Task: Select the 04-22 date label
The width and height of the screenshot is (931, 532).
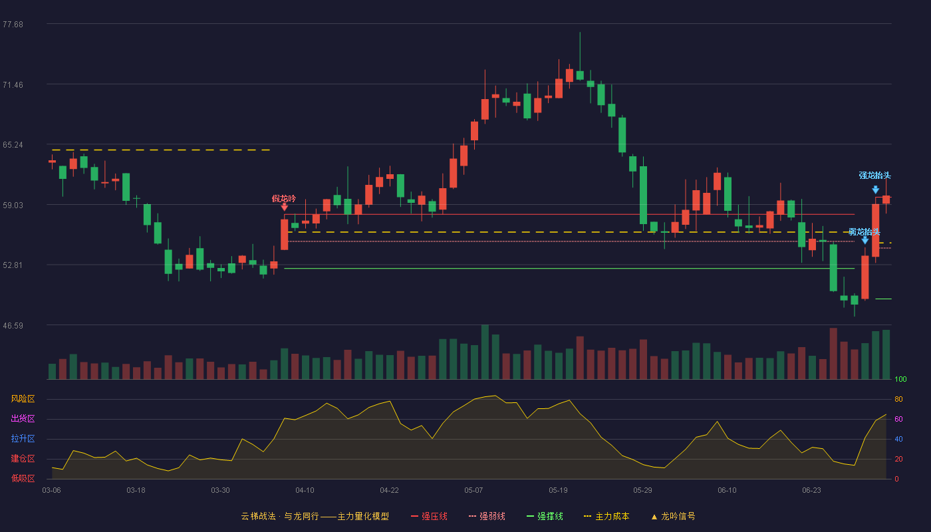Action: [x=389, y=490]
